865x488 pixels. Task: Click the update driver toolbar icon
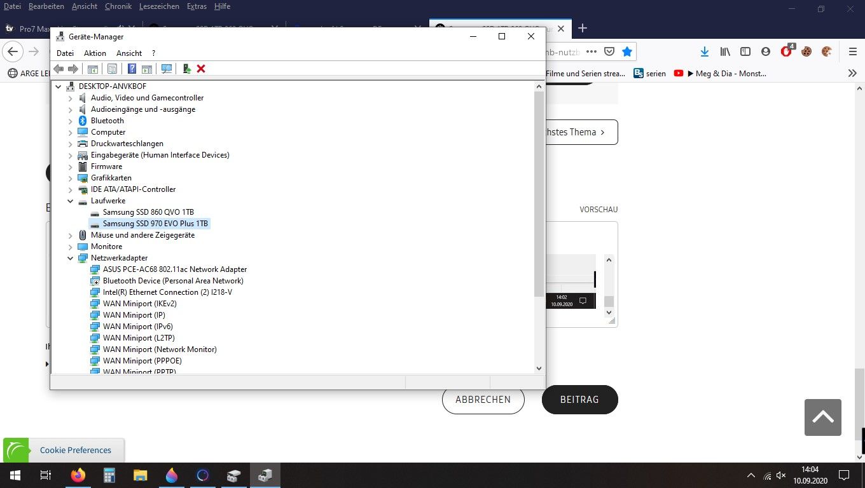pos(186,69)
